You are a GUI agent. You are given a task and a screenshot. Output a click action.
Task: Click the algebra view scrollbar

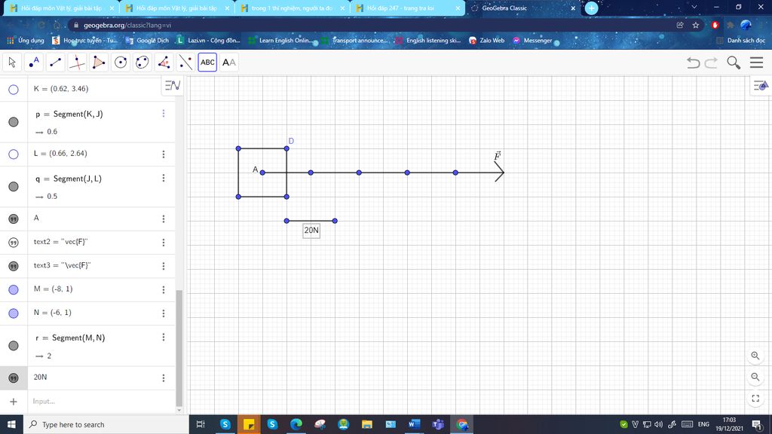coord(179,347)
